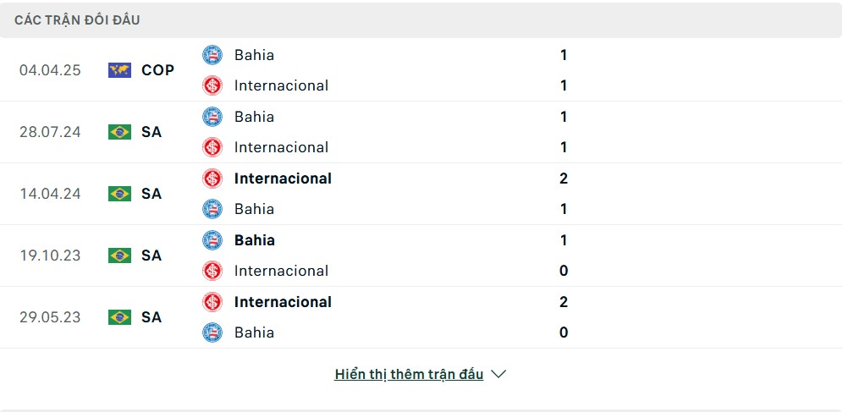
Task: Click Internacional crest in 04.04.25 match
Action: click(212, 85)
